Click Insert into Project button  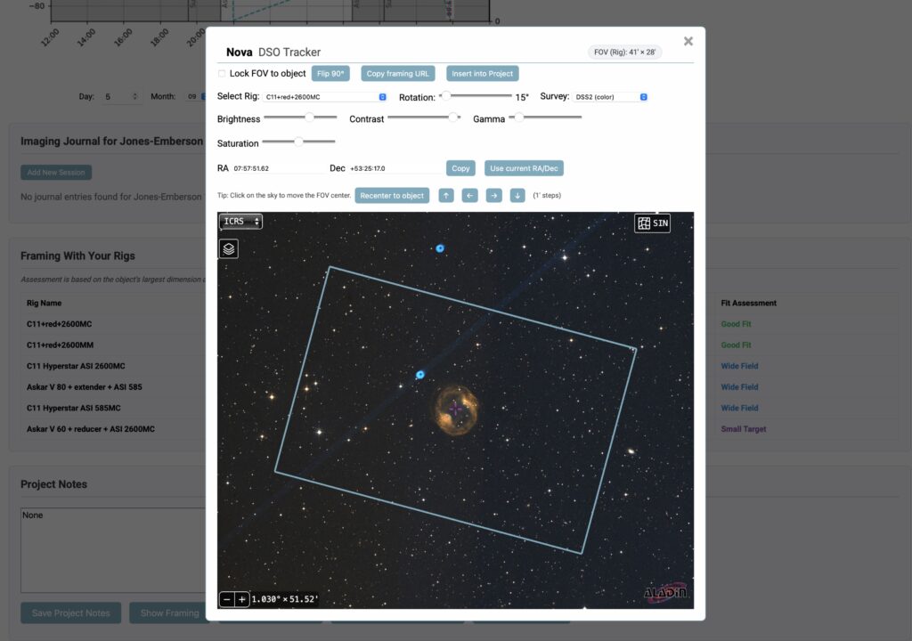coord(482,74)
